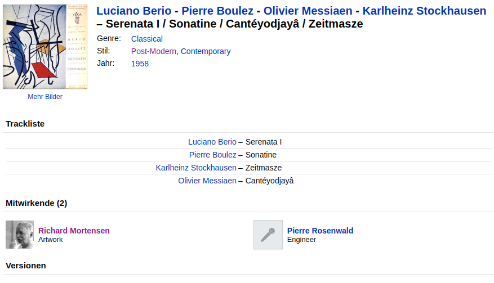
Task: Click the microphone placeholder icon
Action: tap(268, 235)
